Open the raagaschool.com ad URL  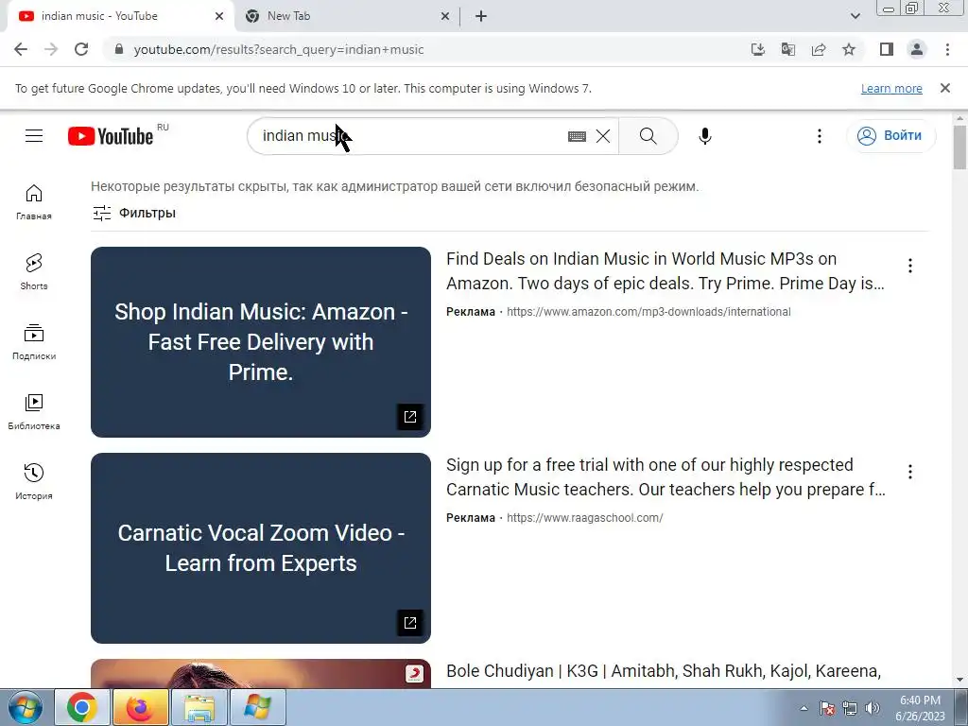pos(584,518)
